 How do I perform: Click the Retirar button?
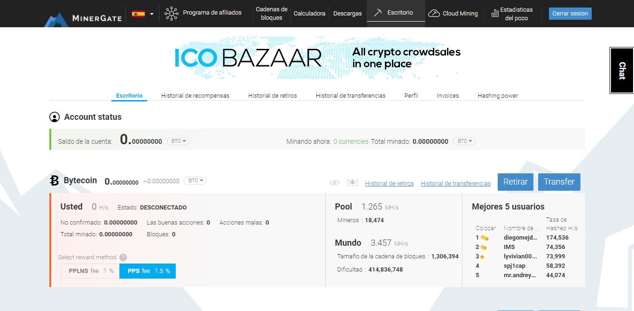coord(516,182)
